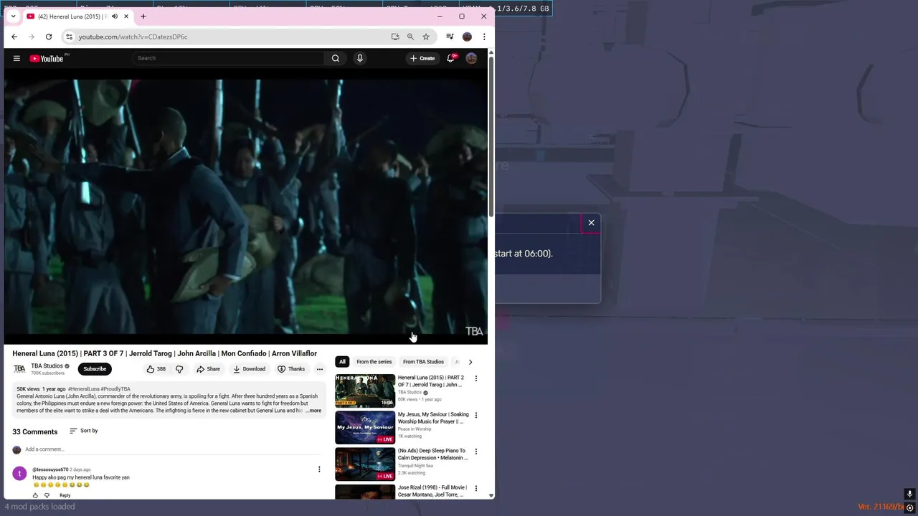Open tab search dropdown arrow
Screen dimensions: 918x516
pos(13,16)
